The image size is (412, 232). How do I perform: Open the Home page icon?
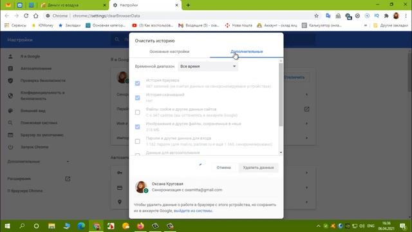tap(36, 15)
